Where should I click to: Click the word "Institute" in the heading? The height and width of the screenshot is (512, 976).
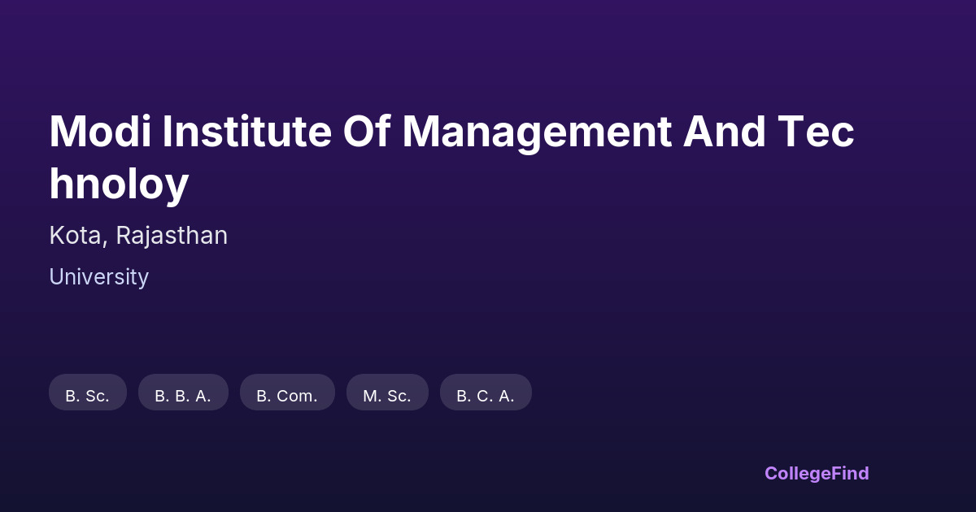click(246, 132)
